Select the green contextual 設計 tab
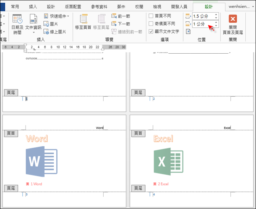 pos(209,7)
